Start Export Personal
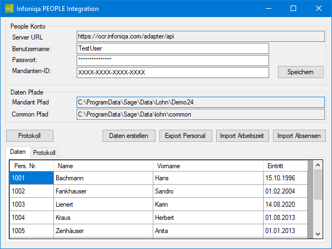Viewport: 332px width, 249px height. click(186, 136)
